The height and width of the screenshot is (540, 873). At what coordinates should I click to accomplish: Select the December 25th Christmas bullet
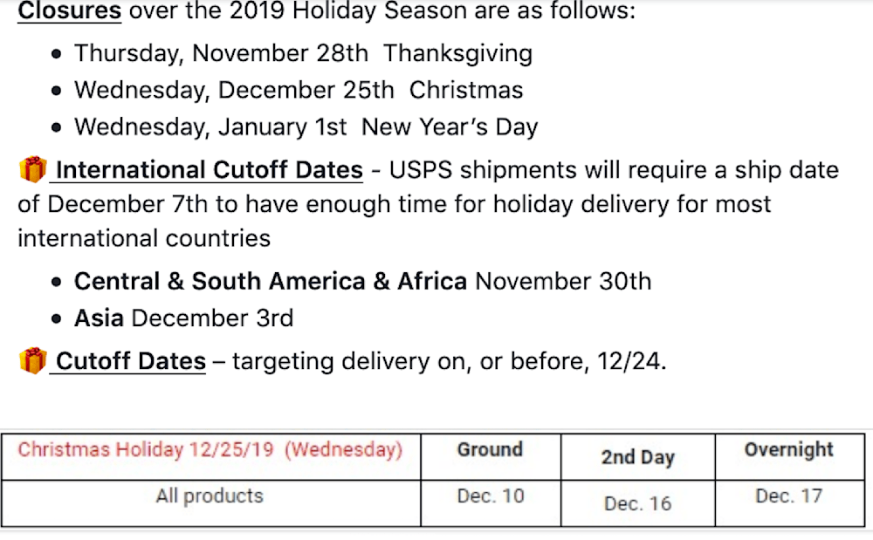click(x=299, y=90)
